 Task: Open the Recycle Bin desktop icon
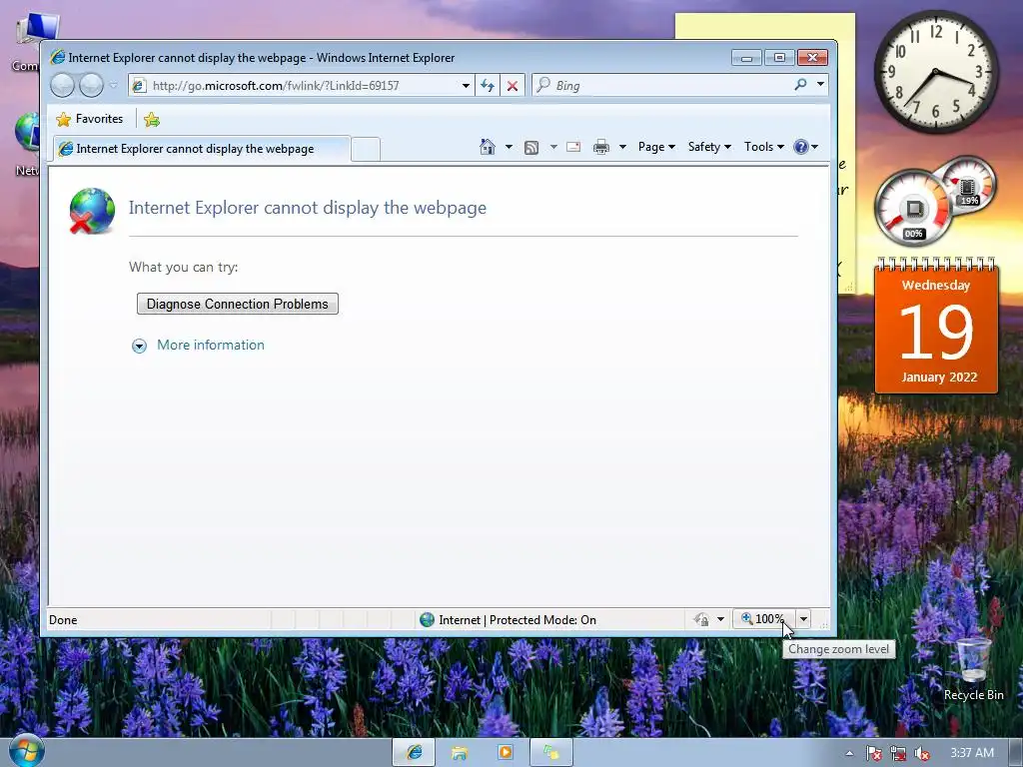pos(973,668)
